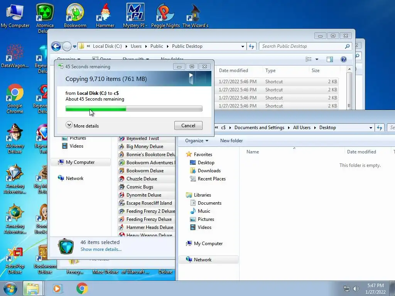
Task: Expand the Users breadcrumb arrow
Action: point(146,46)
